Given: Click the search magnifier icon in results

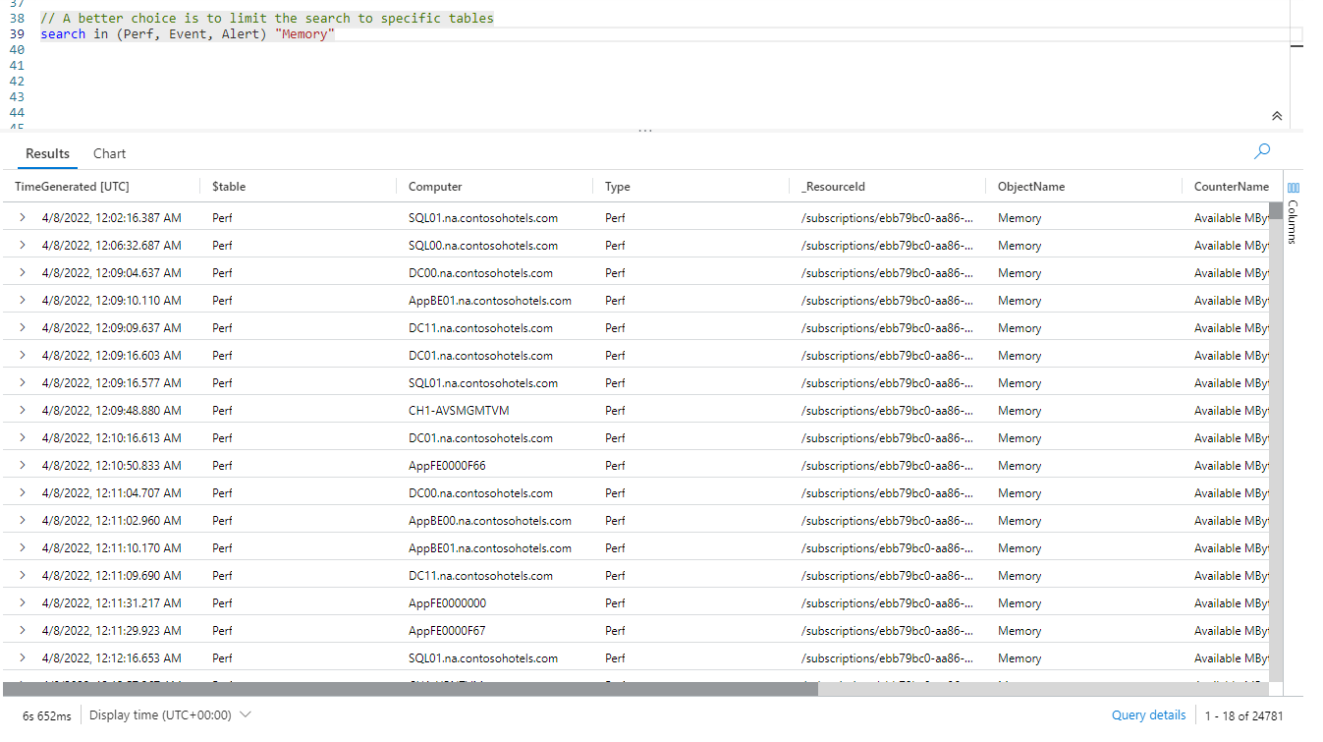Looking at the screenshot, I should (1262, 151).
